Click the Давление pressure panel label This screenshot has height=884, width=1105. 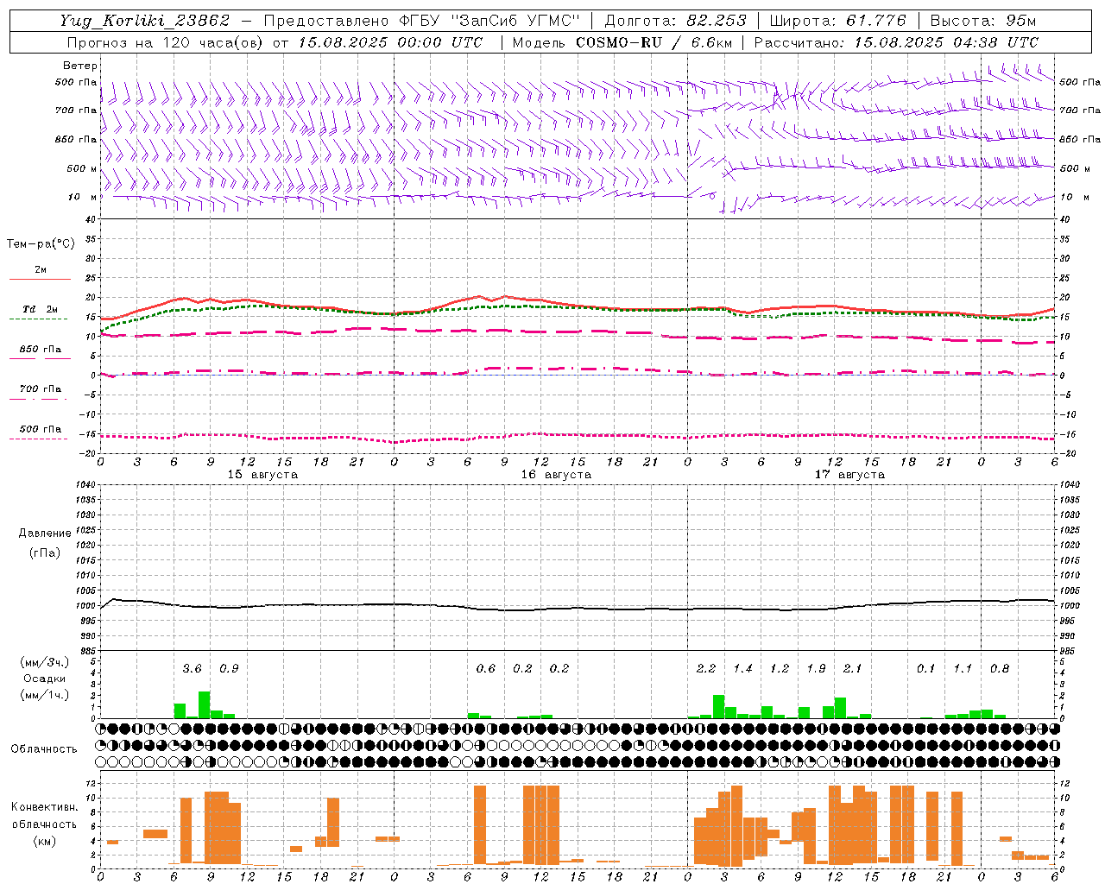coord(45,534)
